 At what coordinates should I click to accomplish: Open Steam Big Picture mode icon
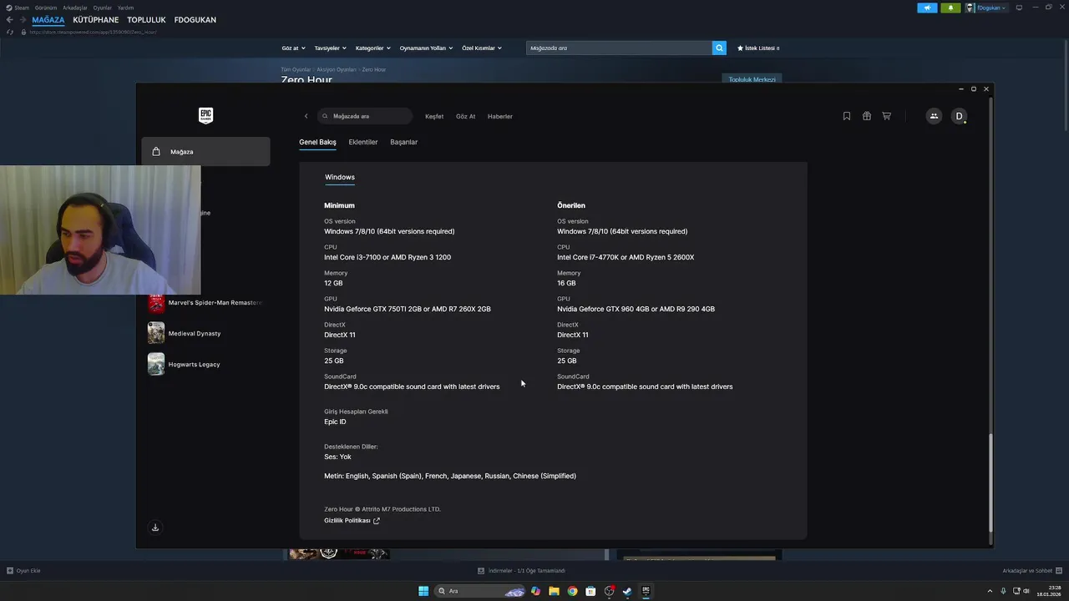click(1019, 8)
